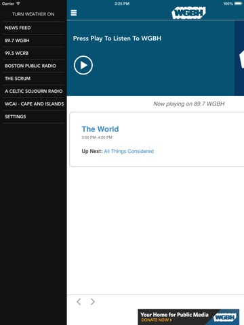Viewport: 244px width, 325px height.
Task: Click 'Press Play To Listen To WGBH' heading
Action: point(117,39)
